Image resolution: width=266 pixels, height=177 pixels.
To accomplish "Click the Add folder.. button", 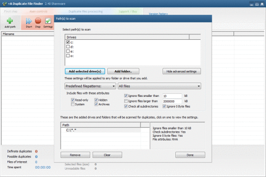I will coord(123,71).
